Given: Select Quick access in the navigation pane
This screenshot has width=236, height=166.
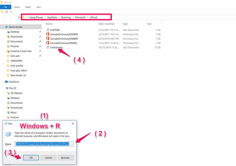Looking at the screenshot, I should 15,27.
